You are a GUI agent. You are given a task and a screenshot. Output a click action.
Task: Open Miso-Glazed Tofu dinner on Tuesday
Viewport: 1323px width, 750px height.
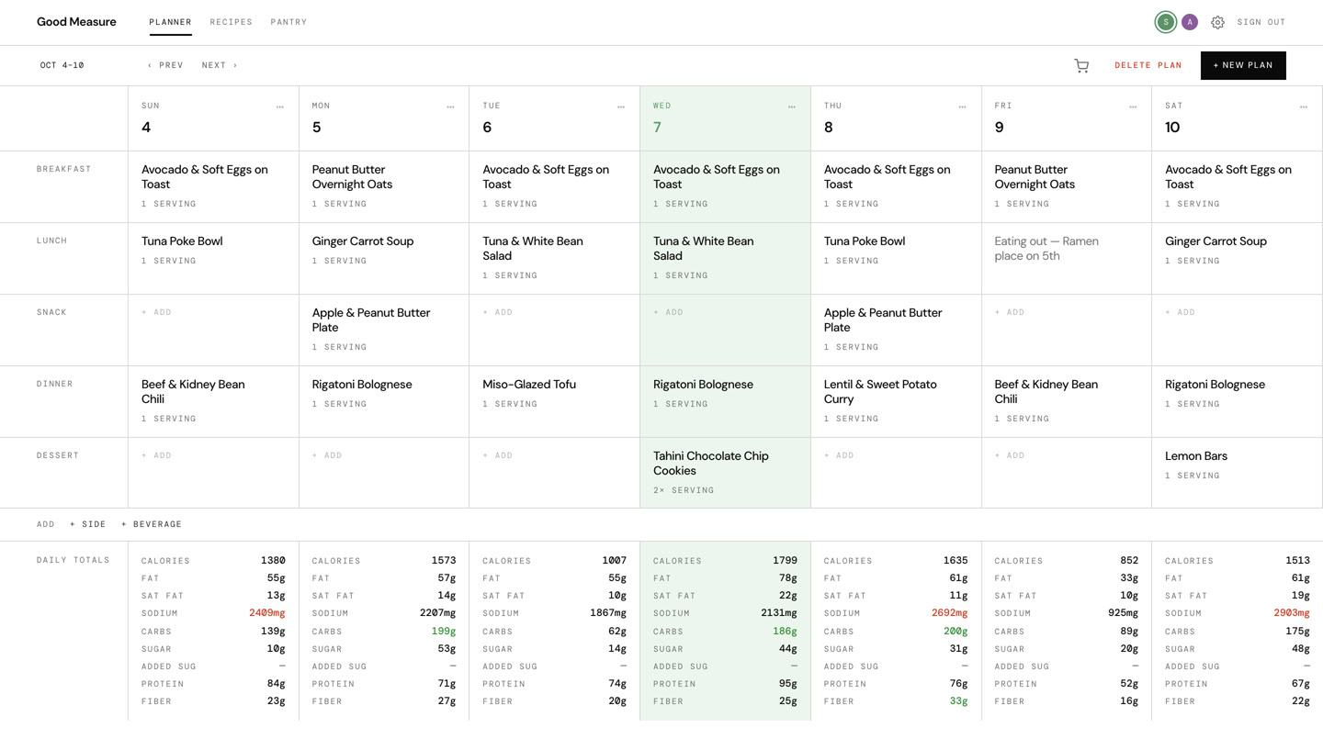[529, 385]
